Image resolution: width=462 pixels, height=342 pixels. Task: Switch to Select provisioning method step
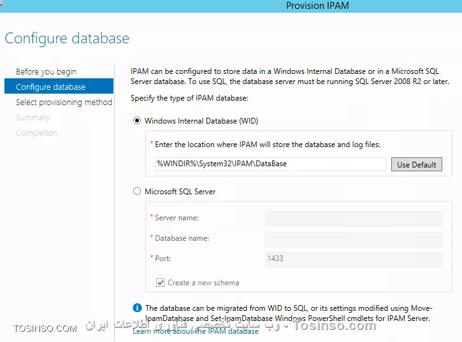[x=64, y=102]
